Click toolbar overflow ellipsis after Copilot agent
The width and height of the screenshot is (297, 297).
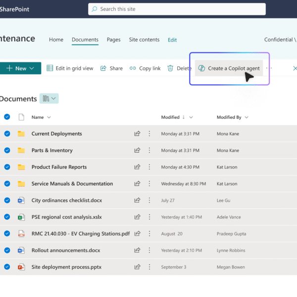tap(269, 68)
